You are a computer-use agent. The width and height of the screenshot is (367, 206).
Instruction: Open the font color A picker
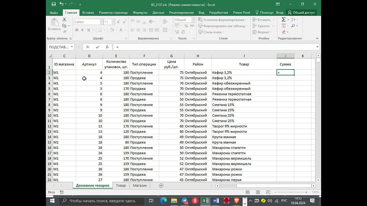(121, 30)
